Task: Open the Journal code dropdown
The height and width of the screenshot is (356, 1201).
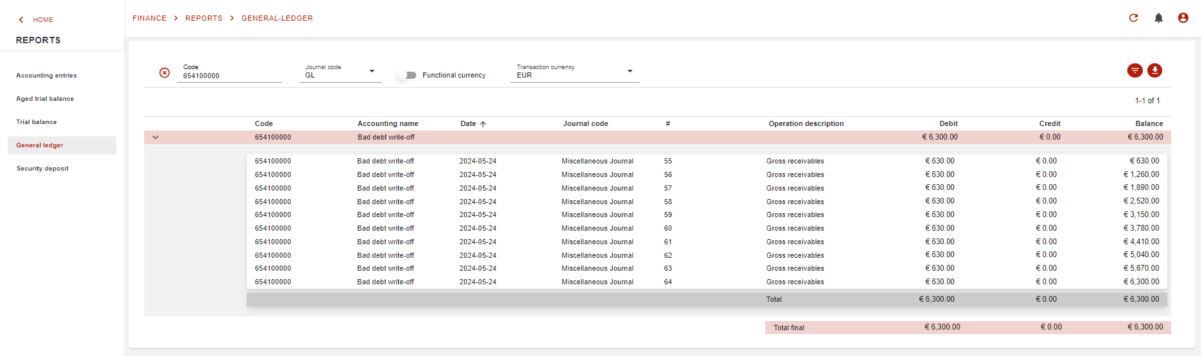Action: (x=372, y=71)
